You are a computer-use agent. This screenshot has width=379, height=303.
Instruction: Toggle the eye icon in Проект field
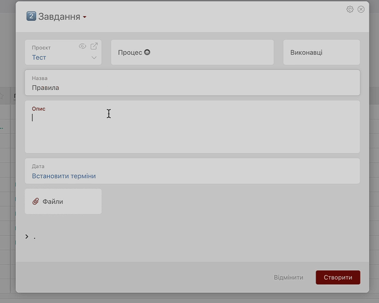point(83,46)
